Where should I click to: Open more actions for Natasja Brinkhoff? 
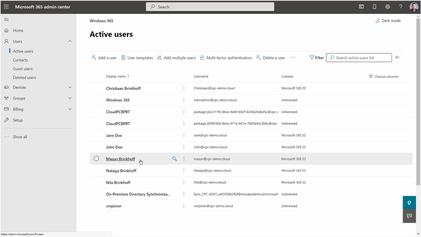[x=184, y=170]
